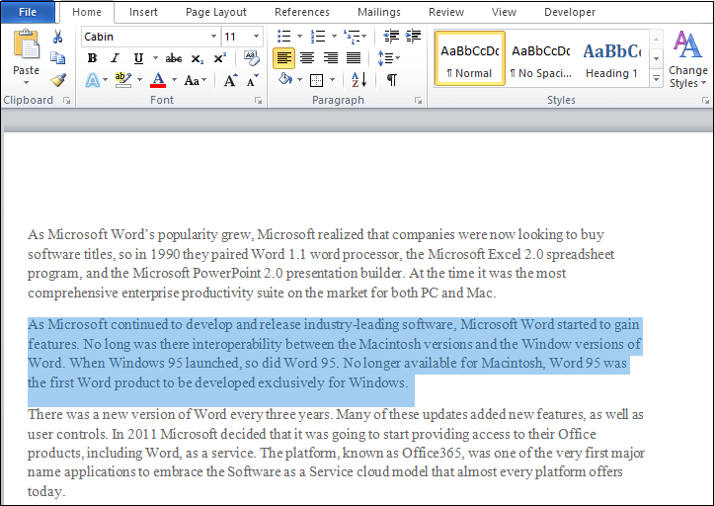Shrink the font size
Screen dimensions: 714x506
252,81
